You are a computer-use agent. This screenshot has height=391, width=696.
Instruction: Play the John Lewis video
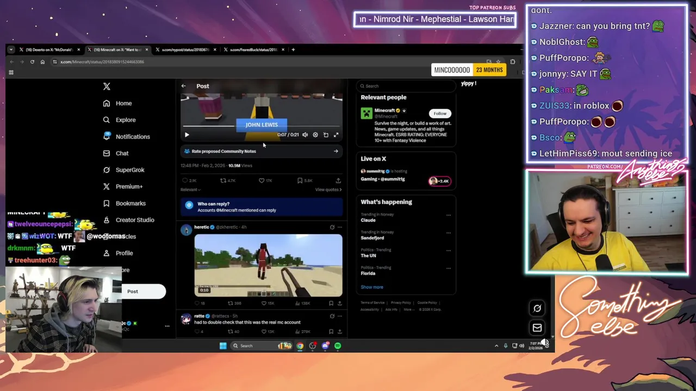pyautogui.click(x=187, y=135)
